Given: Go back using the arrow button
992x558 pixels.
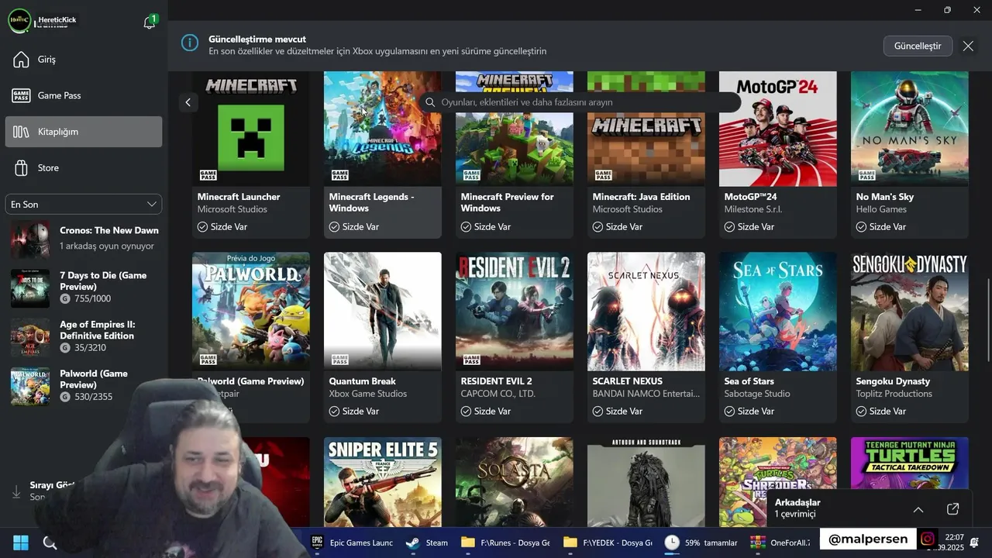Looking at the screenshot, I should click(188, 102).
